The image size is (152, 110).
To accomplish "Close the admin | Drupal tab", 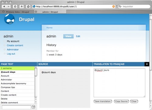I will click(36, 12).
